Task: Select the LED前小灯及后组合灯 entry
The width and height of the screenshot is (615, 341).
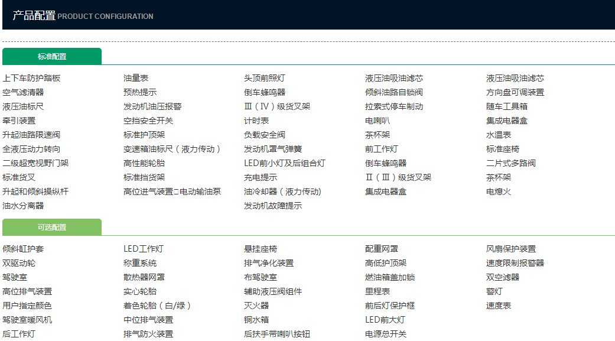Action: pyautogui.click(x=284, y=163)
